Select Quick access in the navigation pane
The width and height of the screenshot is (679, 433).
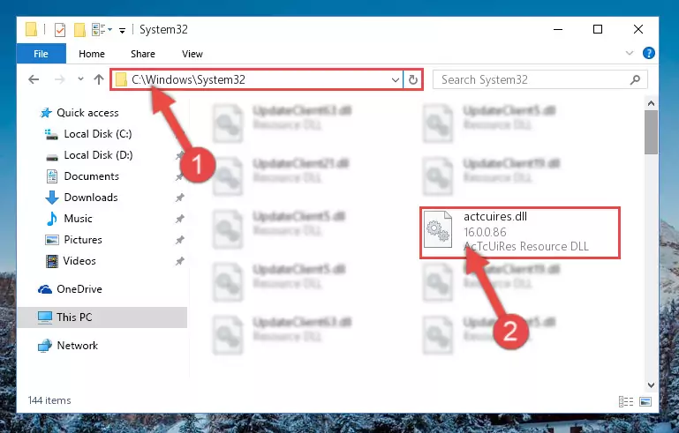coord(87,113)
